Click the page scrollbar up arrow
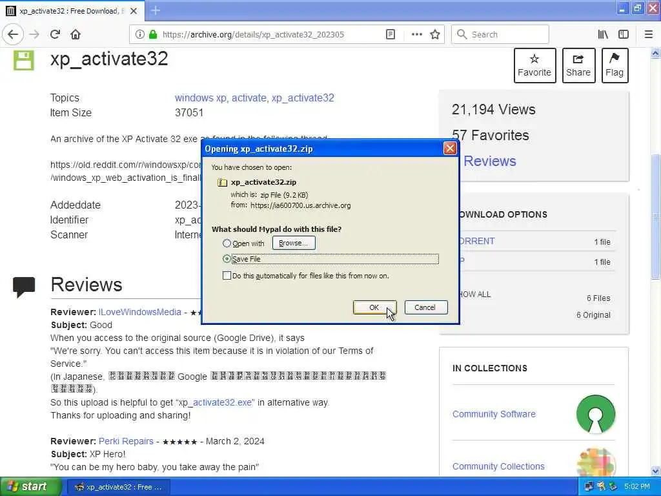This screenshot has width=661, height=496. (x=656, y=54)
